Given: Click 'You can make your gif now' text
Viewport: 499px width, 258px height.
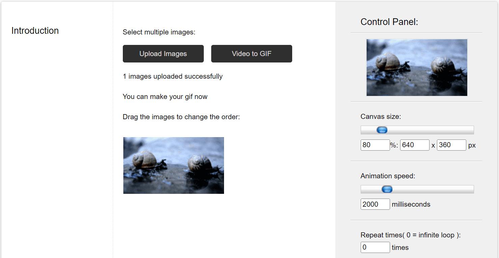Looking at the screenshot, I should (x=165, y=97).
